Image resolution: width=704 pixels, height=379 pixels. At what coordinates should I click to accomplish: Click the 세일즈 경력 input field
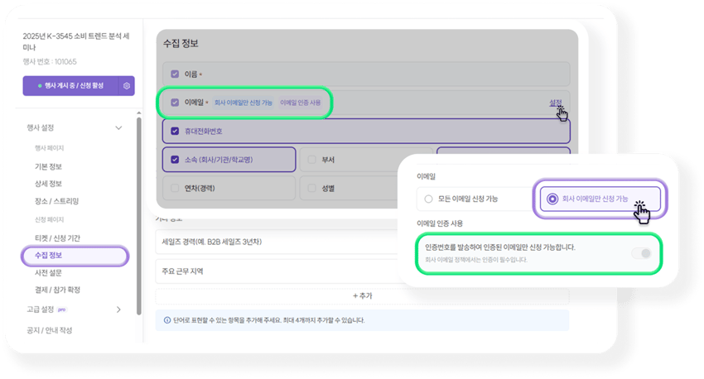click(x=276, y=242)
